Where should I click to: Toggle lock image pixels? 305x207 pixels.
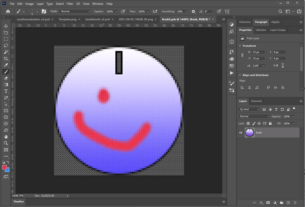click(x=254, y=123)
